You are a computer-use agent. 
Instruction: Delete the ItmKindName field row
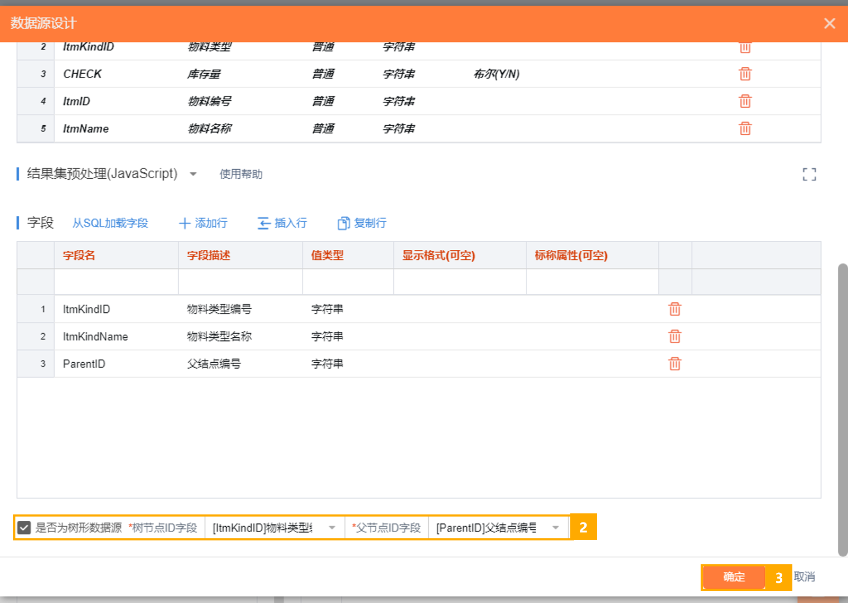tap(674, 336)
